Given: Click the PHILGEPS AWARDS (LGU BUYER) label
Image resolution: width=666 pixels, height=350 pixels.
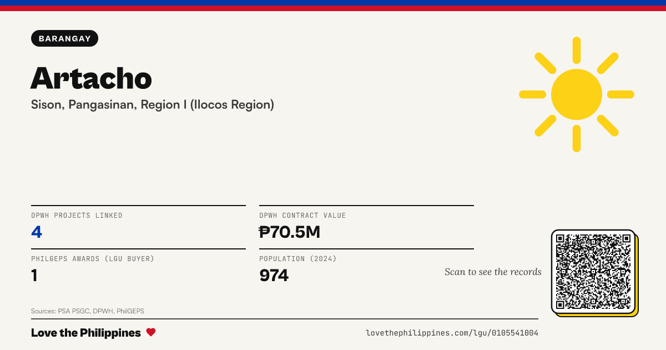Looking at the screenshot, I should coord(93,259).
